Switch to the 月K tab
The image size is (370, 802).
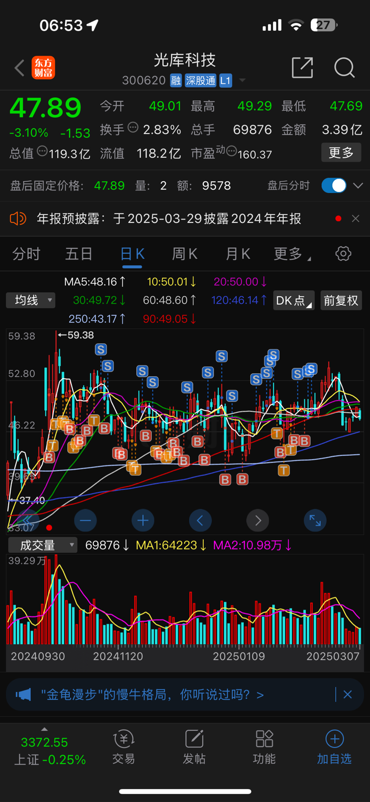point(238,254)
